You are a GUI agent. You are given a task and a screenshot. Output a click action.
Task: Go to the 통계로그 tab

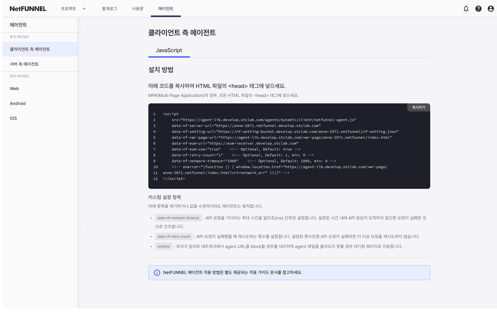pos(109,9)
